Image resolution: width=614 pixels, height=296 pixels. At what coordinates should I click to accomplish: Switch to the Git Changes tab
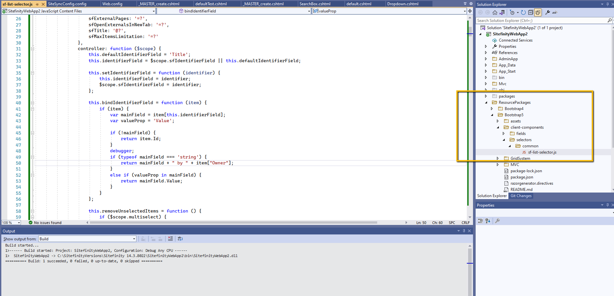[520, 195]
